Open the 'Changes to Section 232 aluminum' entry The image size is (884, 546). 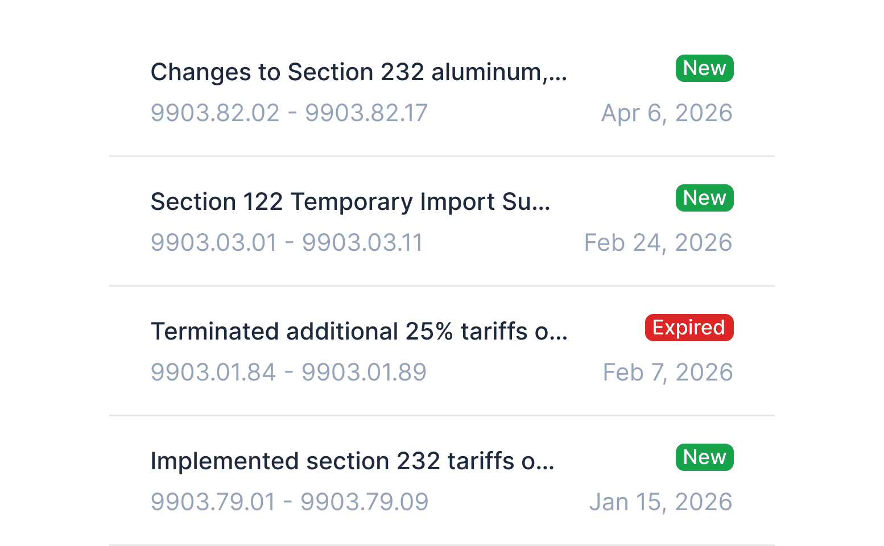(359, 72)
